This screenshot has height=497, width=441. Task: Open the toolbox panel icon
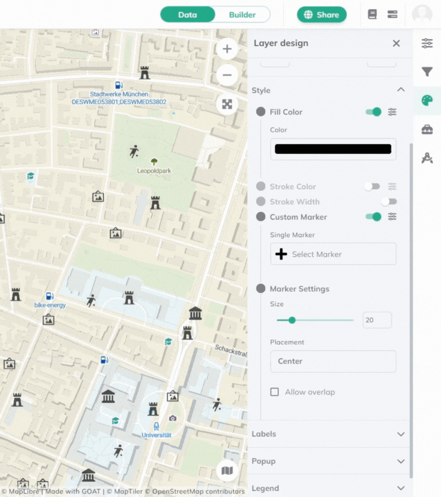click(x=427, y=129)
